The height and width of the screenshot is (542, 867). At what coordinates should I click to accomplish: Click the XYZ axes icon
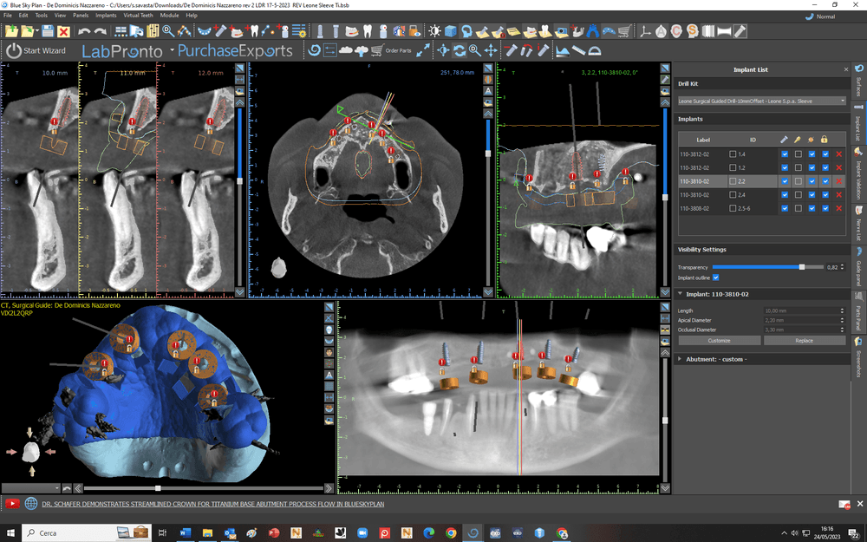click(645, 31)
